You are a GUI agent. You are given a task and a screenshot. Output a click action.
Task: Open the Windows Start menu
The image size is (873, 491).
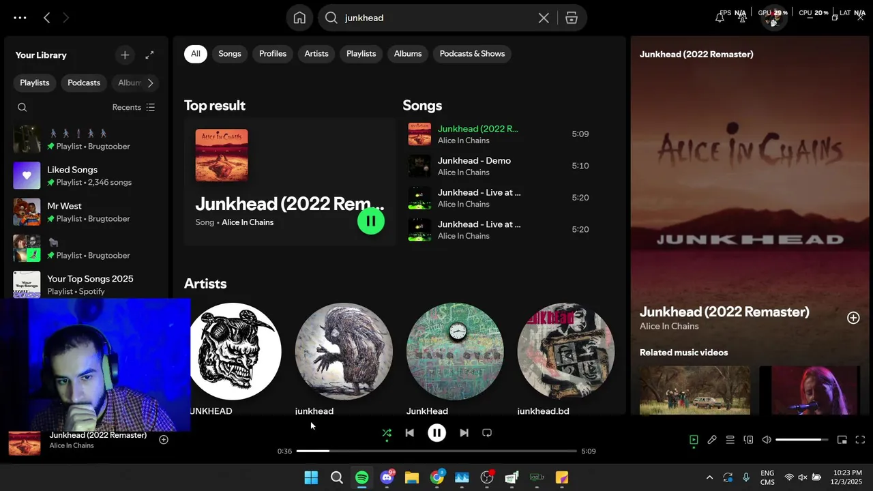(311, 477)
